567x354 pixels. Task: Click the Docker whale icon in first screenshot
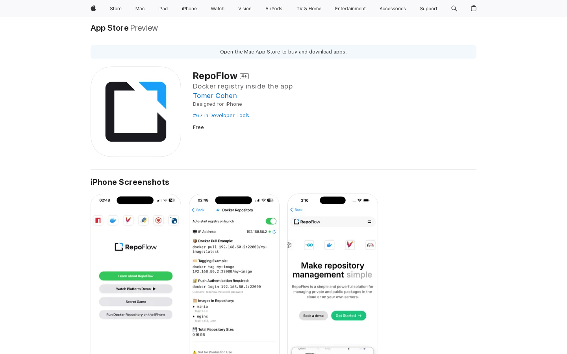pyautogui.click(x=113, y=220)
